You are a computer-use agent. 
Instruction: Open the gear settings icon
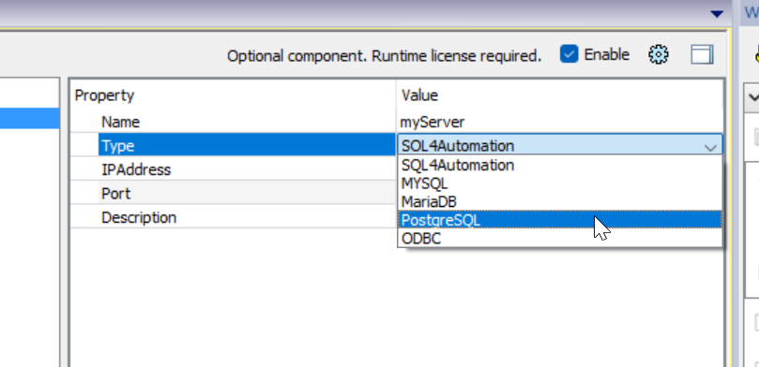point(659,54)
